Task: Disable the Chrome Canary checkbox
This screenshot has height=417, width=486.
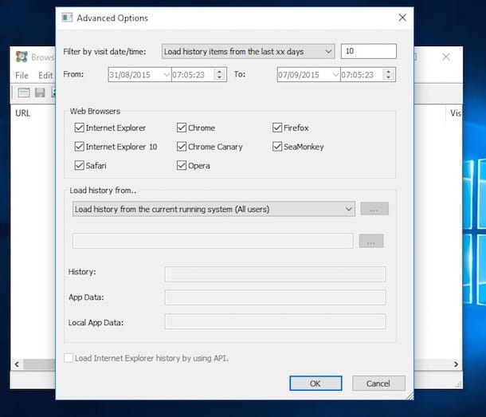Action: click(182, 147)
